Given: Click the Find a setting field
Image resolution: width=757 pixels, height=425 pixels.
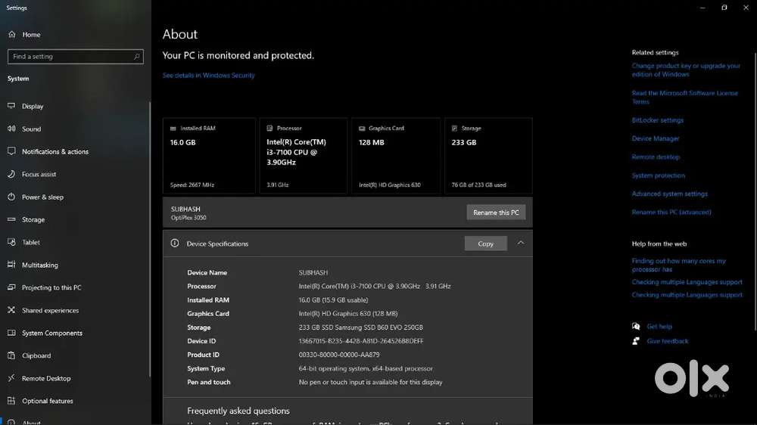Looking at the screenshot, I should tap(75, 57).
